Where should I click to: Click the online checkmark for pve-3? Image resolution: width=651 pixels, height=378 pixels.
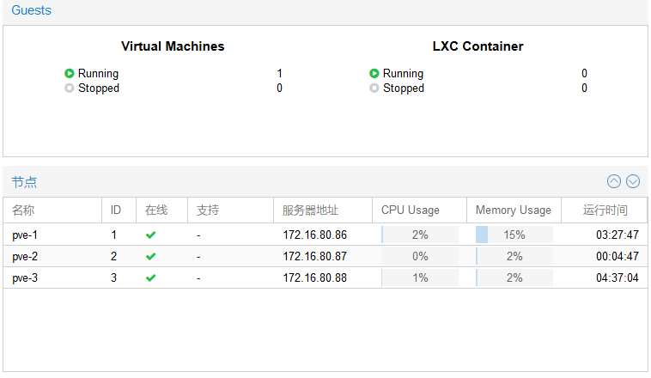click(150, 277)
